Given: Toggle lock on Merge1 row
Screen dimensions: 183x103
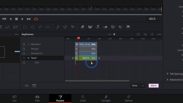Looking at the screenshot, I should click(24, 49).
